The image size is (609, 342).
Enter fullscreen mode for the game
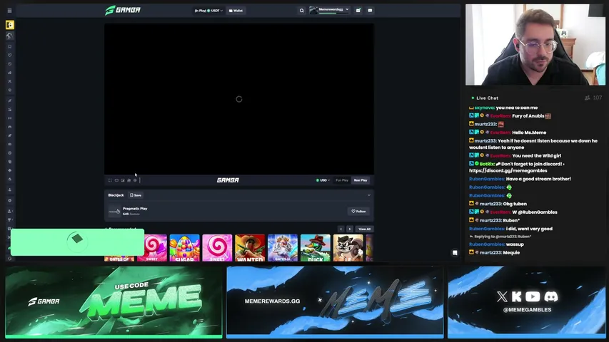coord(110,180)
